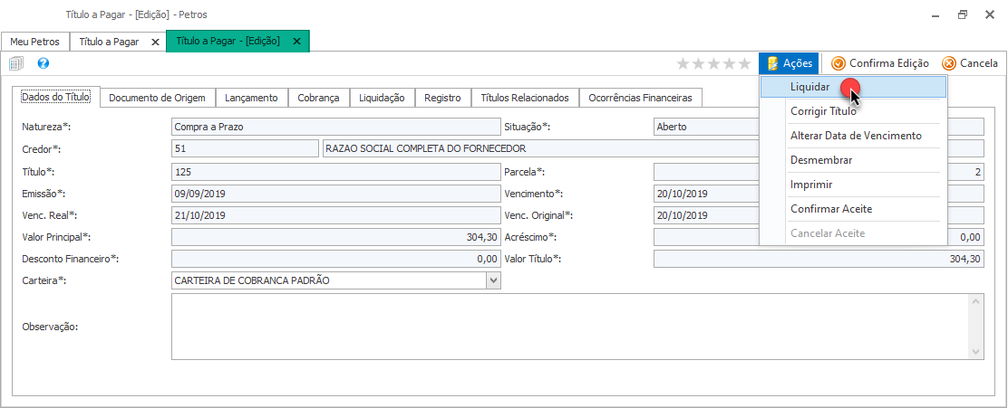
Task: Switch to Título a Pagar tab
Action: [x=109, y=42]
